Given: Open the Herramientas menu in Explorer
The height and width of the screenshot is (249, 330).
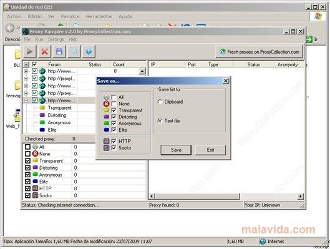Looking at the screenshot, I should [99, 16].
